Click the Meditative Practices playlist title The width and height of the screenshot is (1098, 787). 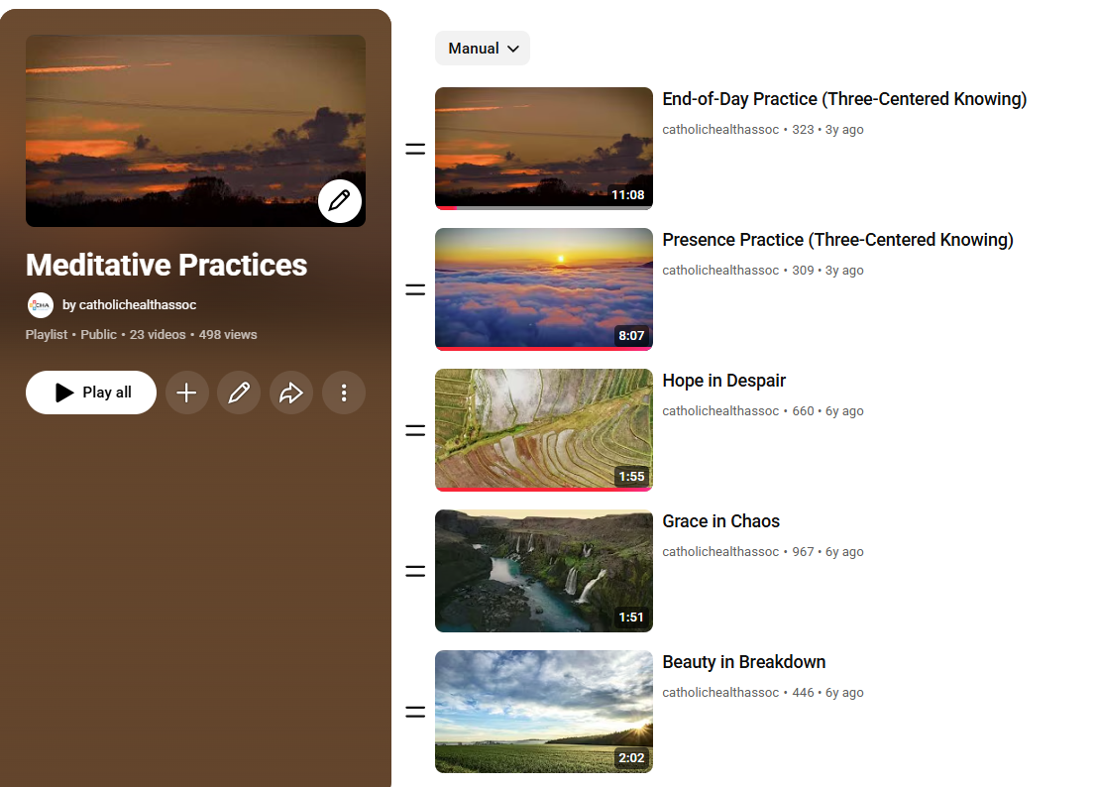point(166,266)
